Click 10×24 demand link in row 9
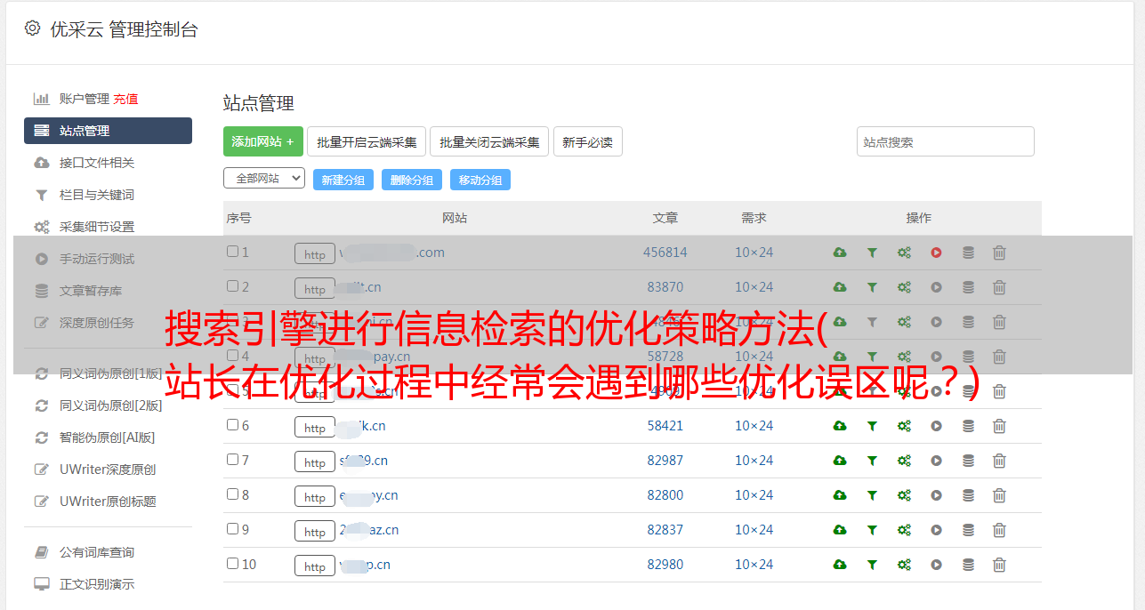 coord(754,530)
